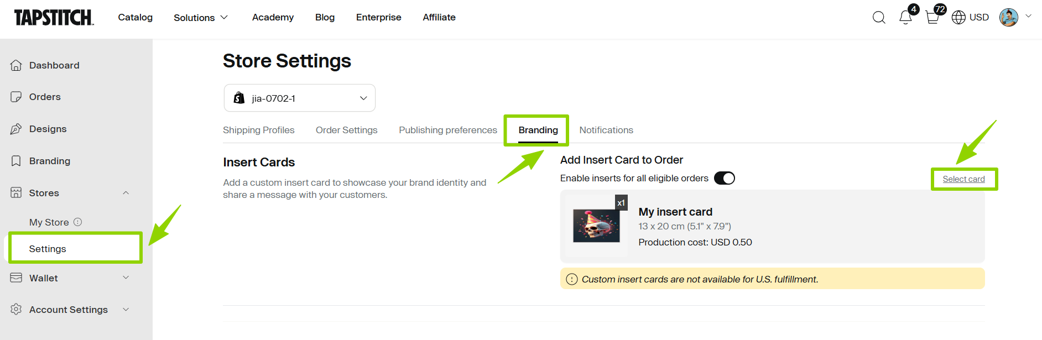Switch to the Notifications tab
The height and width of the screenshot is (340, 1042).
tap(606, 130)
